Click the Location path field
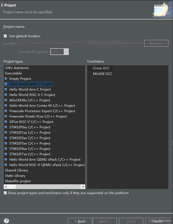The height and width of the screenshot is (224, 173). pos(81,43)
